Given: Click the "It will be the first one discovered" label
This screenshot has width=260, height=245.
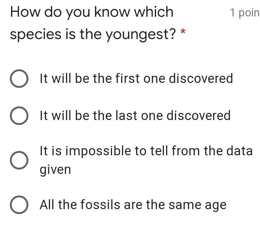Looking at the screenshot, I should click(x=136, y=79).
